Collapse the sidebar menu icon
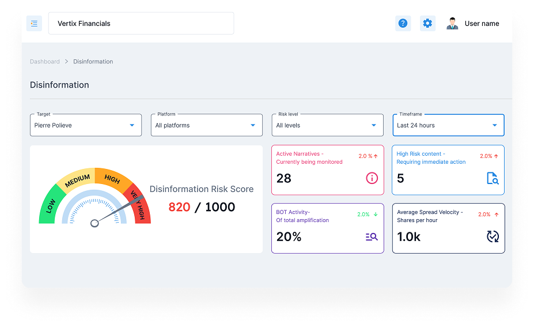This screenshot has width=534, height=327. (x=34, y=24)
